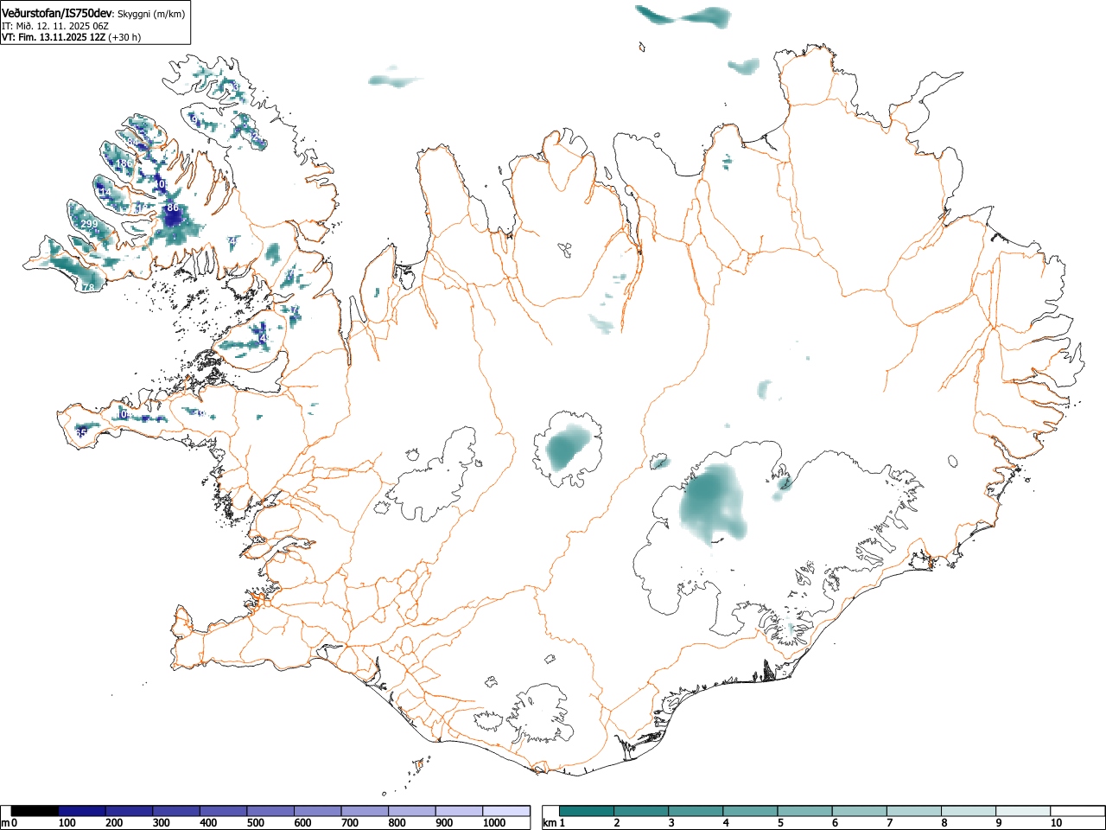
Task: Select the darkest blue 100–200 m swatch
Action: tap(82, 812)
